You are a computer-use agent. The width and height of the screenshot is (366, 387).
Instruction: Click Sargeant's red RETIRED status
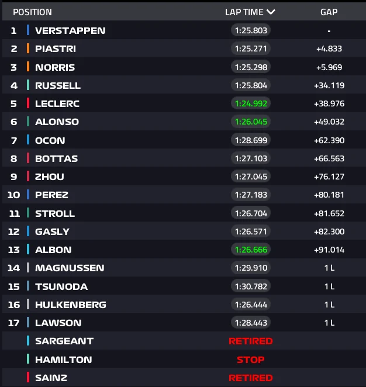(250, 341)
